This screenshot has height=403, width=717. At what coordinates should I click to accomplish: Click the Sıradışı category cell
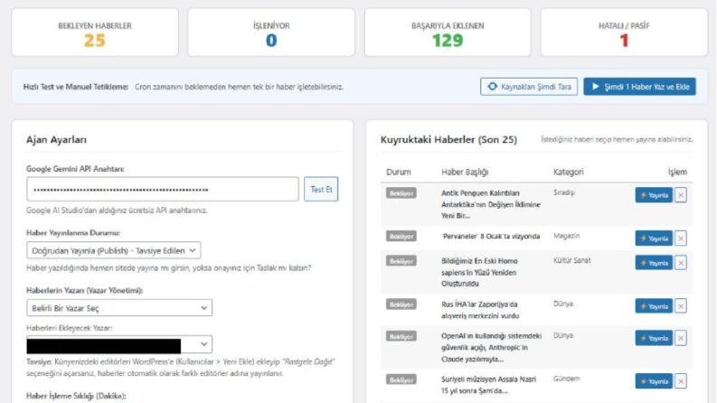click(x=564, y=192)
